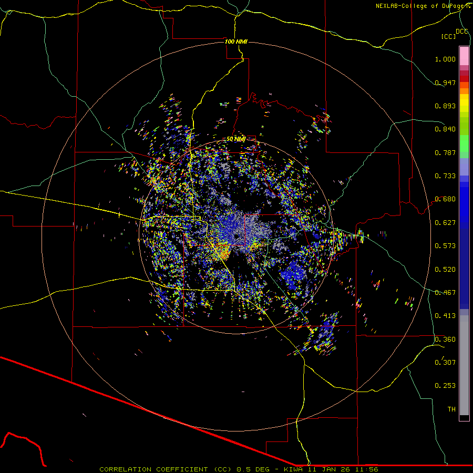
Task: Click the 0.360 scale value
Action: [445, 340]
